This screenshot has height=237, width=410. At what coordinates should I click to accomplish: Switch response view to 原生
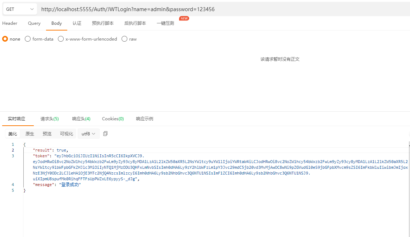[30, 134]
